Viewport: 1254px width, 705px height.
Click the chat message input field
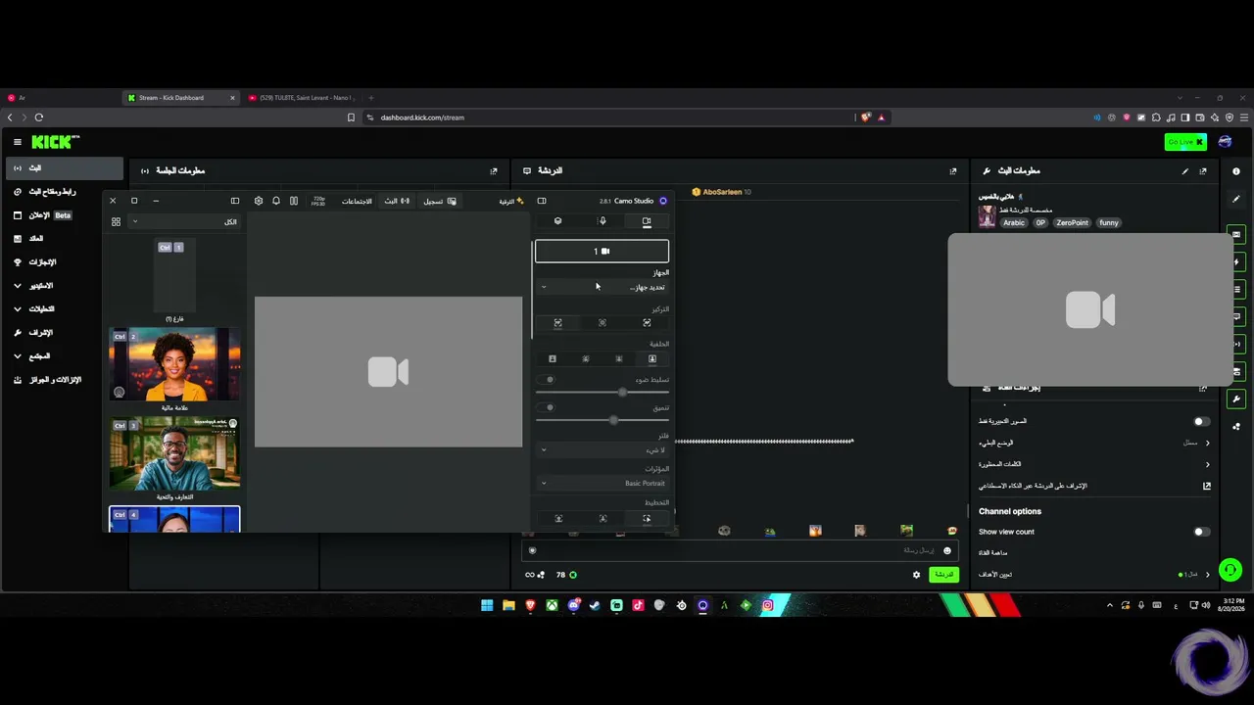[741, 550]
